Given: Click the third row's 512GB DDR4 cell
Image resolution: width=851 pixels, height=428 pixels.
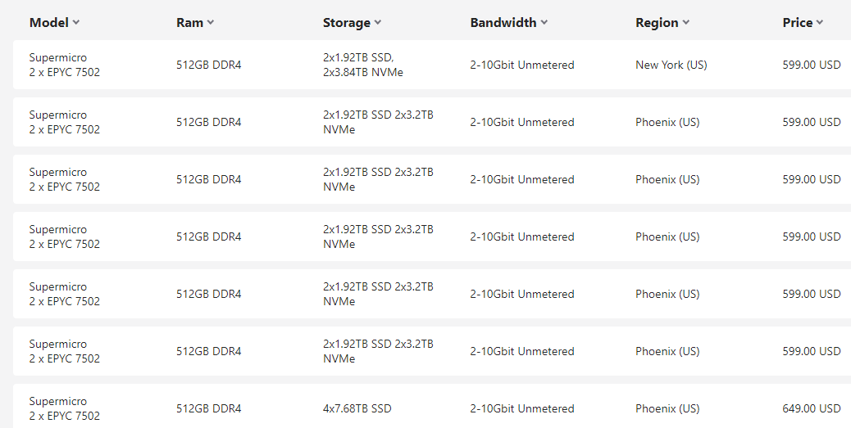Looking at the screenshot, I should pyautogui.click(x=208, y=179).
